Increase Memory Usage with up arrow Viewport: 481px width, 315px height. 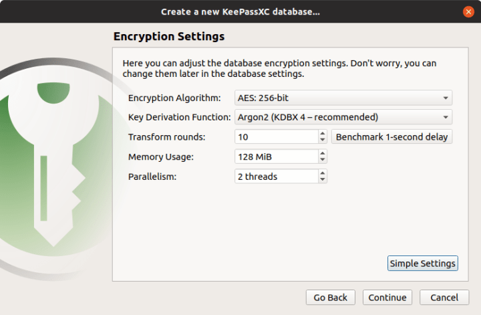323,153
